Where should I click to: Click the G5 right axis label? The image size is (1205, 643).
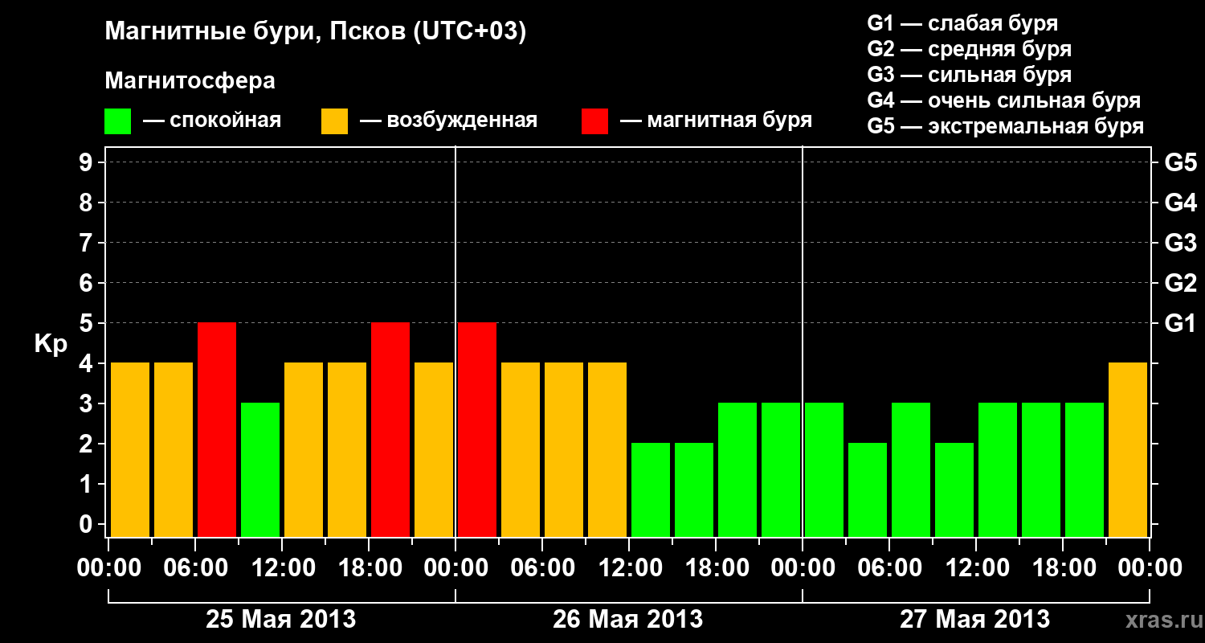click(1180, 163)
